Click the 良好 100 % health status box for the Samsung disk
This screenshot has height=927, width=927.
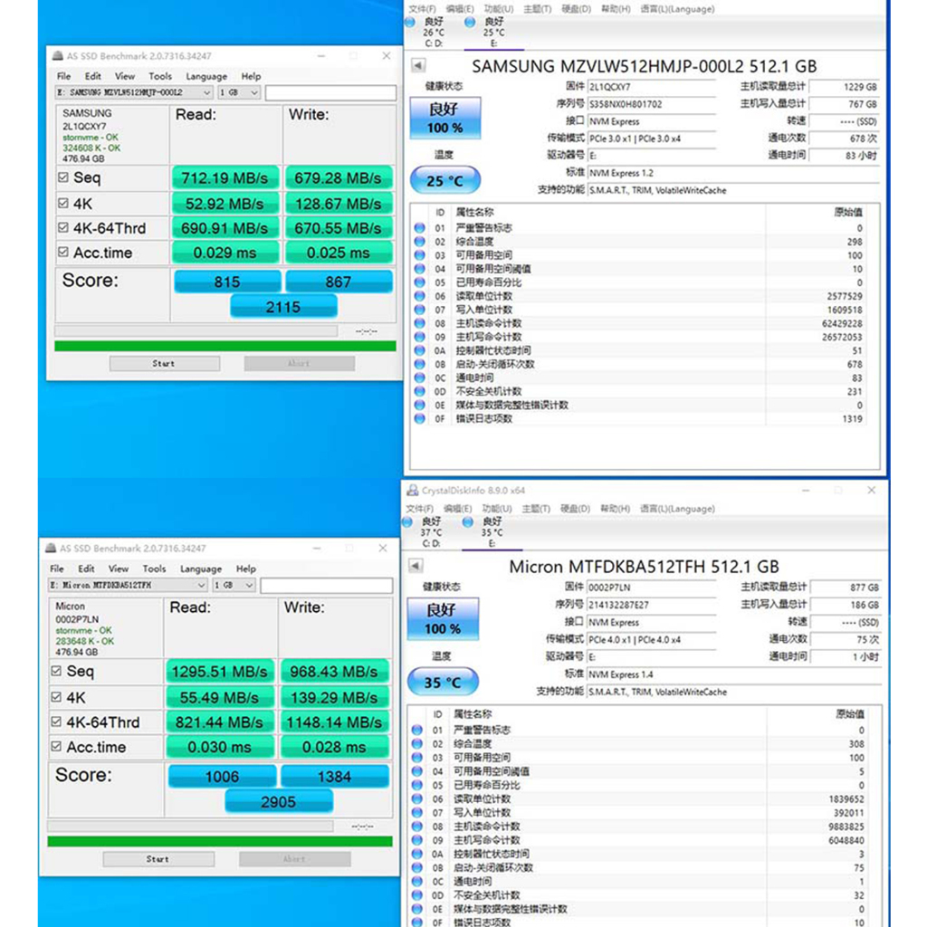point(444,119)
